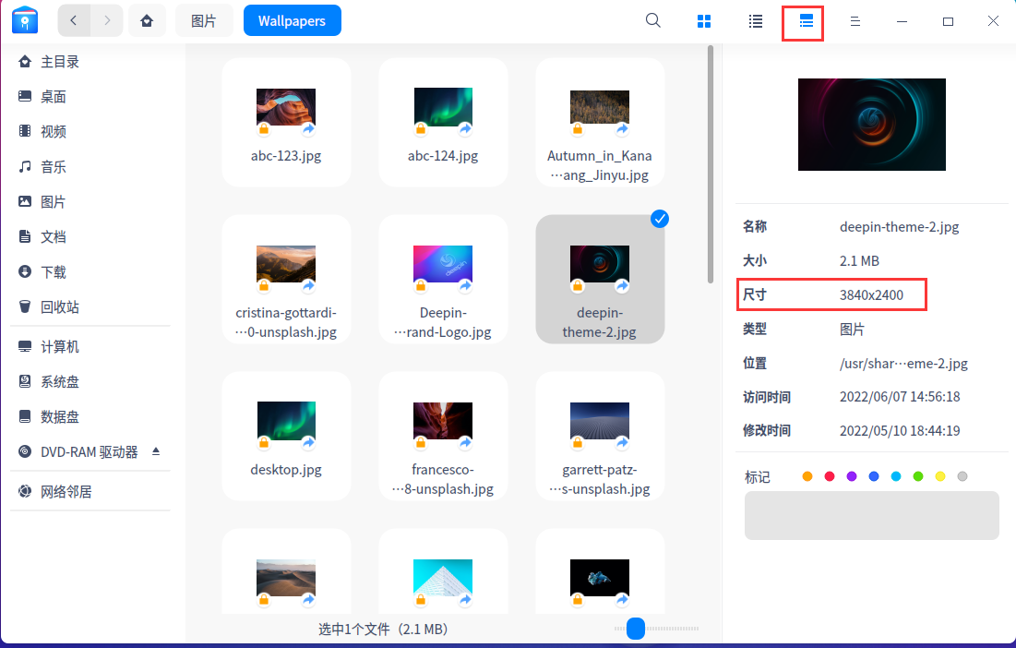Viewport: 1016px width, 648px height.
Task: Toggle the details info panel button
Action: point(806,21)
